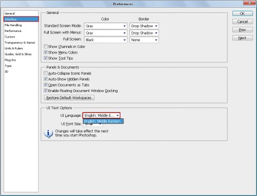This screenshot has width=257, height=196.
Task: Toggle Open Documents as Tabs checkbox
Action: pos(46,85)
